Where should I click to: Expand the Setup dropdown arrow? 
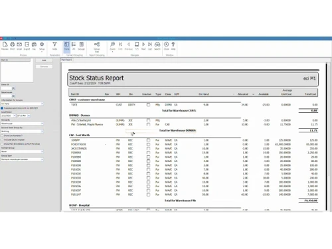[x=42, y=52]
